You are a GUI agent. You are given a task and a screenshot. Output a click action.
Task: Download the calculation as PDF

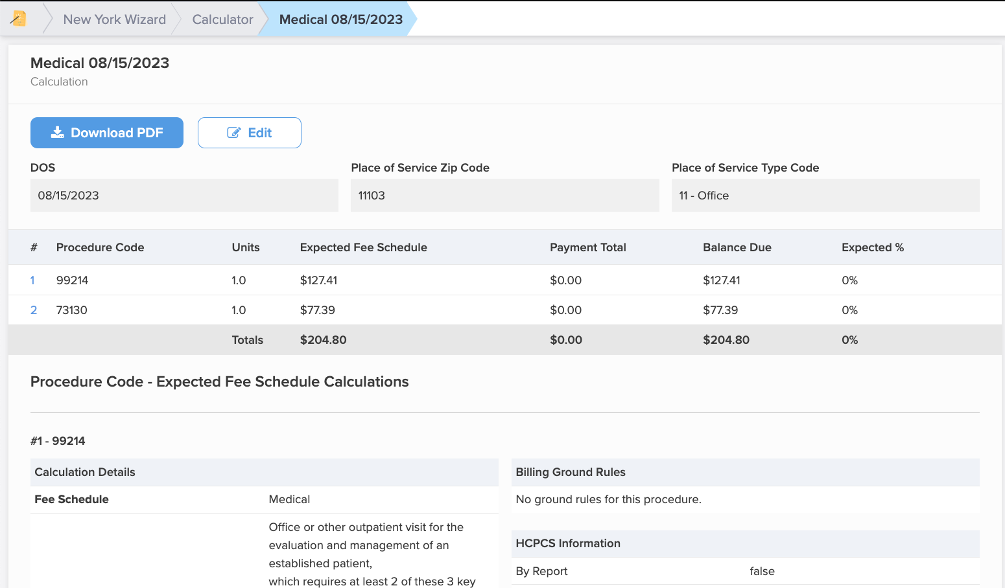pos(107,133)
